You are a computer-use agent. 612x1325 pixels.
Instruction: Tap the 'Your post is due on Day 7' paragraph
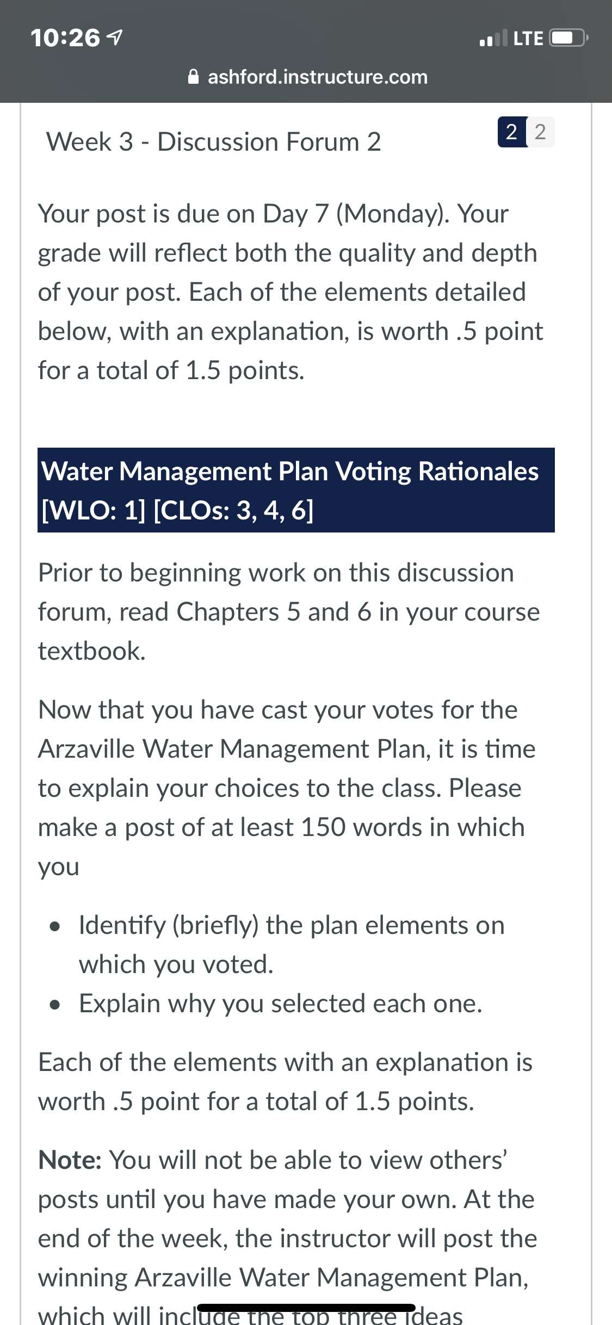click(290, 292)
